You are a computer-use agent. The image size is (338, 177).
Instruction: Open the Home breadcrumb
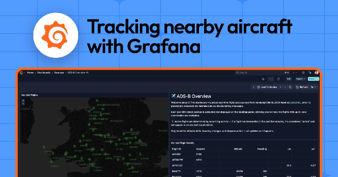30,73
